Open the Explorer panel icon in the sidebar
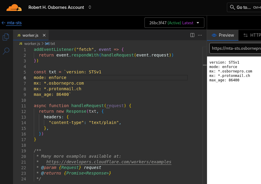The height and width of the screenshot is (184, 261). pyautogui.click(x=6, y=36)
